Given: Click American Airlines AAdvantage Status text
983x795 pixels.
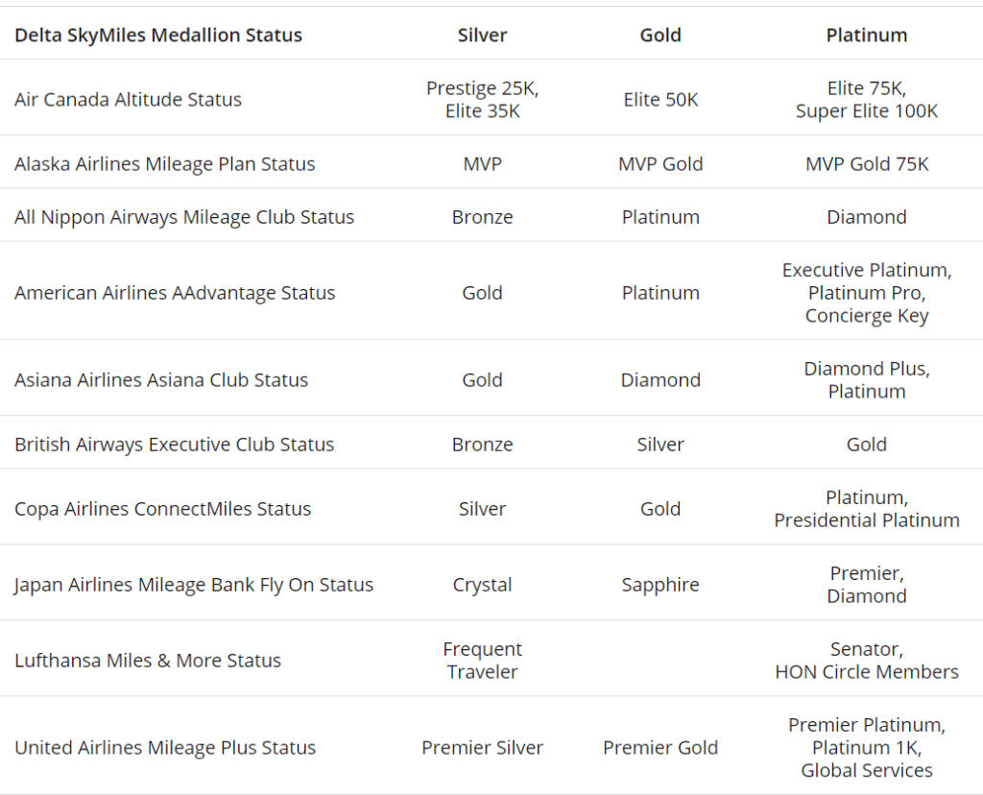Looking at the screenshot, I should pos(175,293).
